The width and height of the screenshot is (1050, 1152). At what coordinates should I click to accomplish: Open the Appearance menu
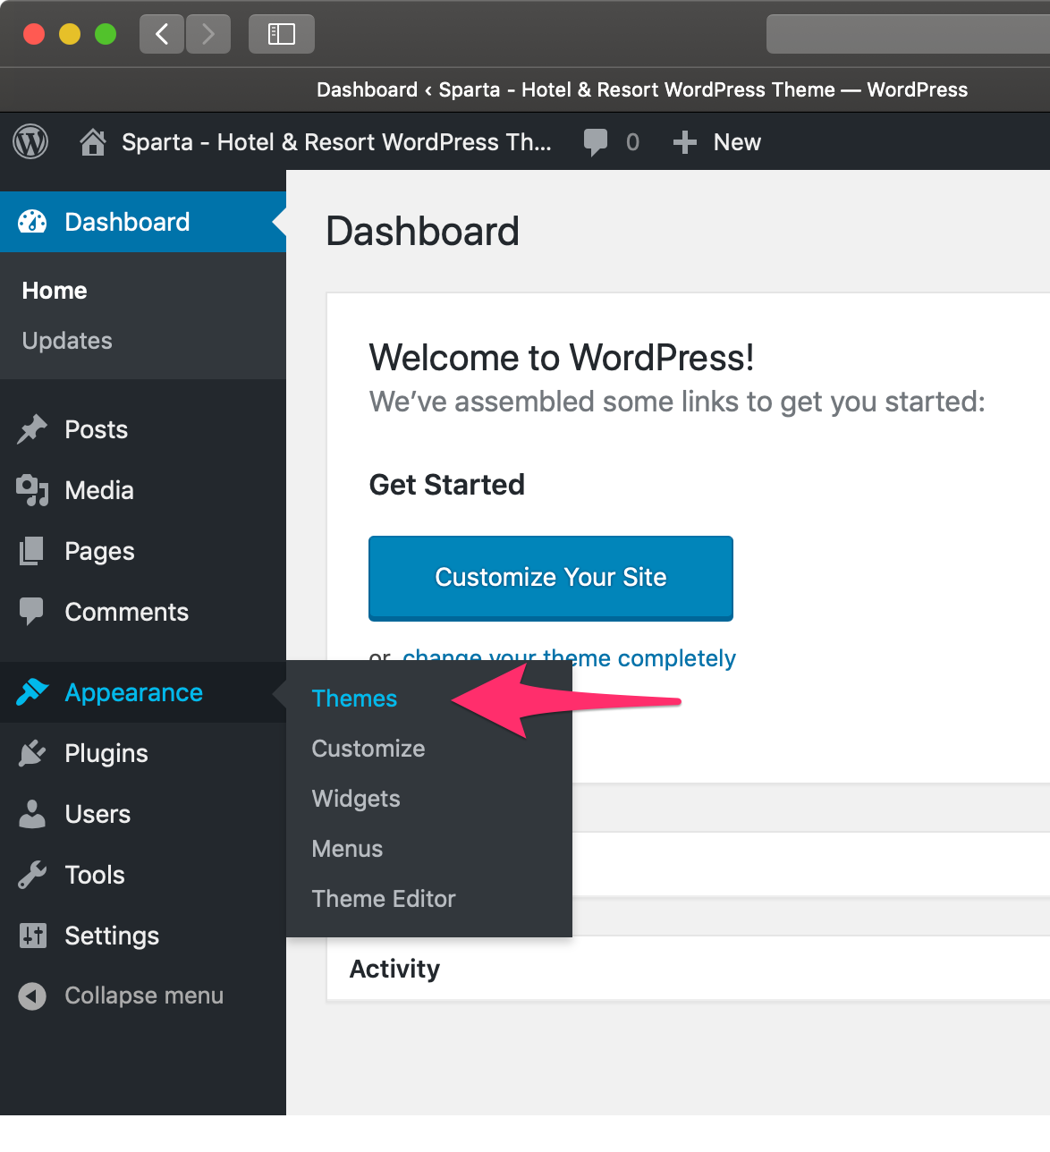pyautogui.click(x=133, y=692)
